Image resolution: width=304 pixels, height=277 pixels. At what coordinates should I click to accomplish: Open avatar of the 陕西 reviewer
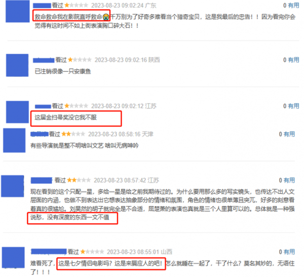[x=17, y=65]
